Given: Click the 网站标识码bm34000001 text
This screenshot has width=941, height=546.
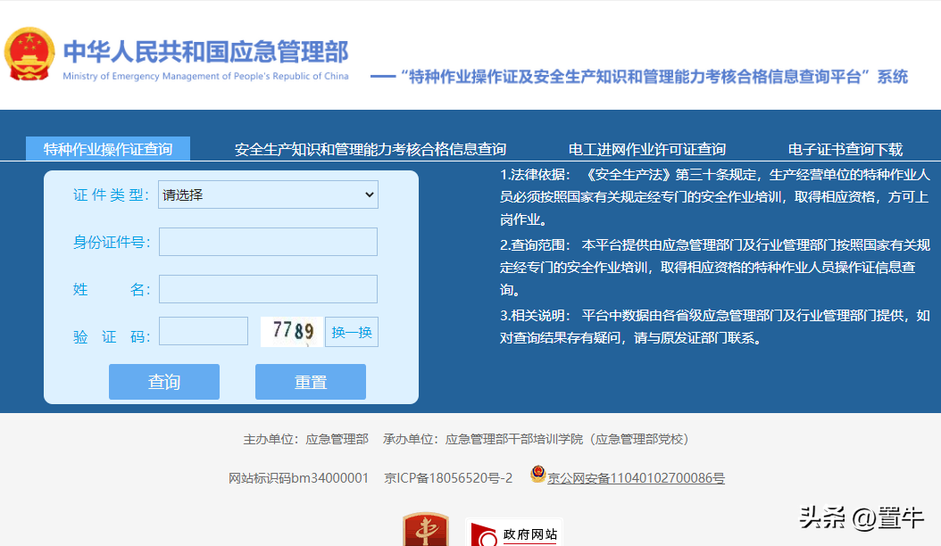Looking at the screenshot, I should (298, 478).
